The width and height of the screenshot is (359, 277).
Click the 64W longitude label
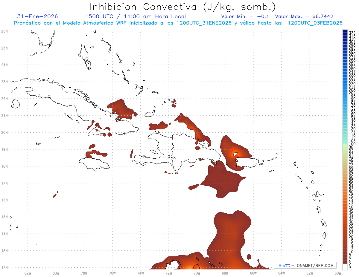click(x=282, y=273)
